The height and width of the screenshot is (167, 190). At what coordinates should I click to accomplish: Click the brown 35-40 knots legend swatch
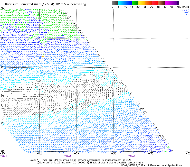tap(162, 3)
